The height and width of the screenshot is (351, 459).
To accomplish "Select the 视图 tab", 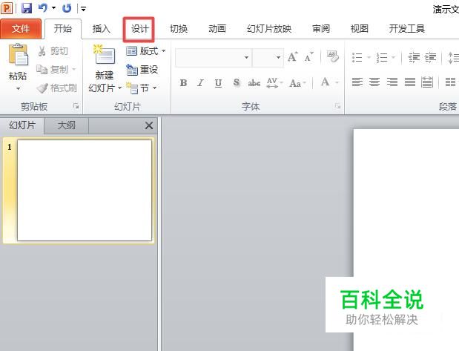I will click(359, 29).
